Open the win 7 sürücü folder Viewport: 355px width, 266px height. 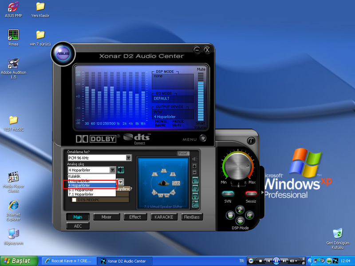[x=40, y=38]
